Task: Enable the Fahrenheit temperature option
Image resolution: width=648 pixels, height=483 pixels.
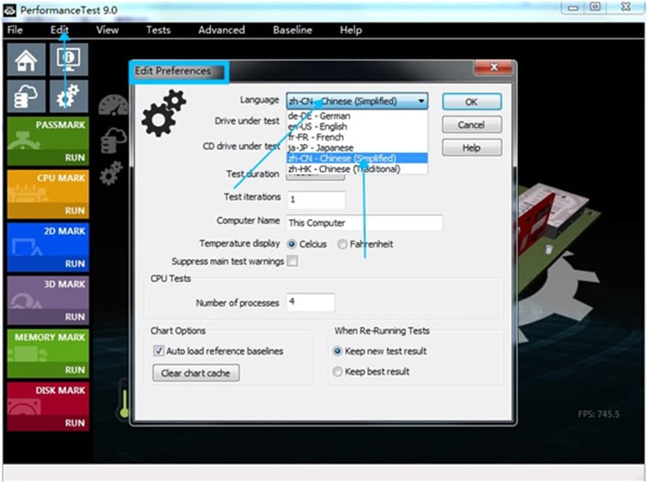Action: tap(343, 245)
